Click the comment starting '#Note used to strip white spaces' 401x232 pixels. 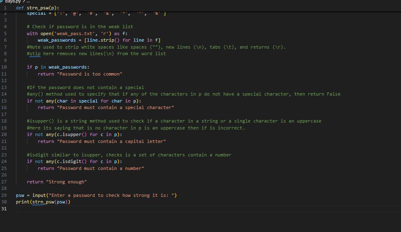tap(156, 47)
